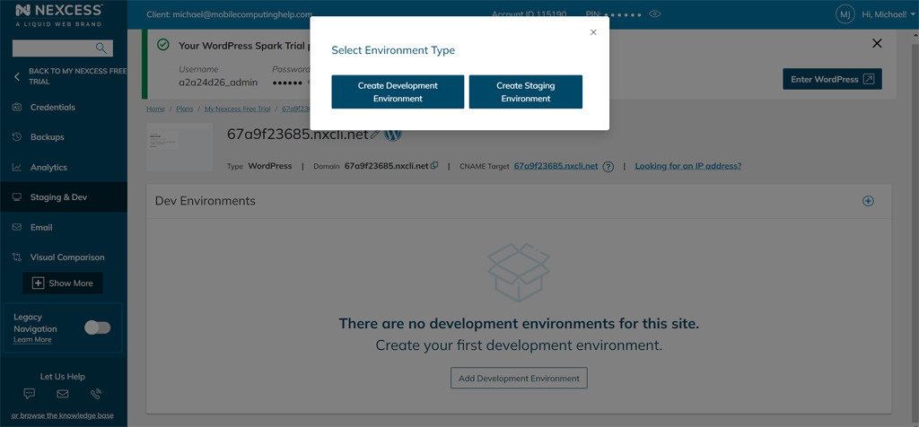
Task: Close the Select Environment Type dialog
Action: (x=593, y=32)
